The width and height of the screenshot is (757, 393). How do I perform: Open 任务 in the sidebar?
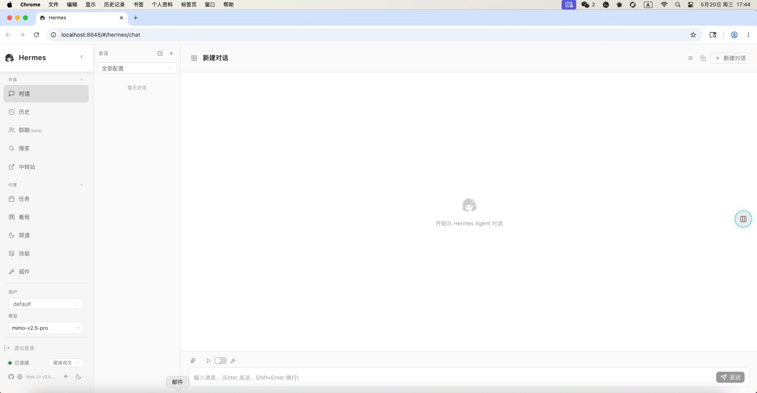(x=46, y=199)
